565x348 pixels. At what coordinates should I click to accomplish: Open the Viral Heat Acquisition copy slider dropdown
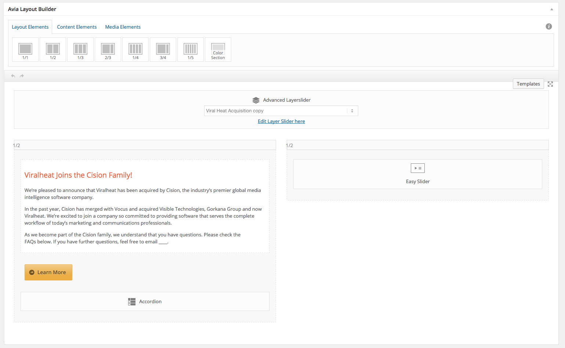point(281,111)
